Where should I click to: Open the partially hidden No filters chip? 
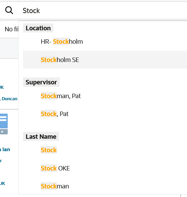pos(9,29)
